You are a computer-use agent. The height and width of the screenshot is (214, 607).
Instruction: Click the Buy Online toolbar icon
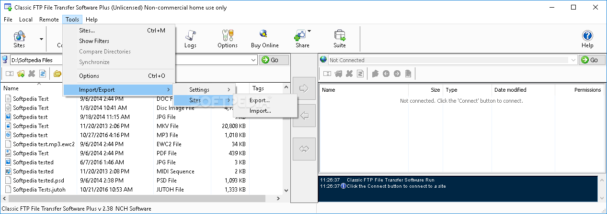(264, 39)
